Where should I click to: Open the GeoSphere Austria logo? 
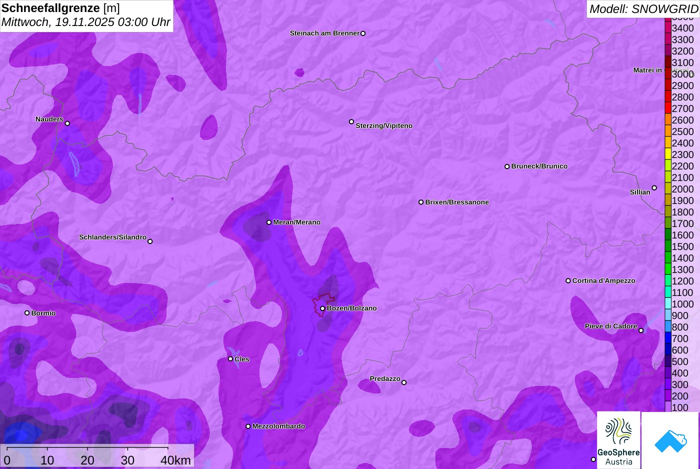click(x=618, y=440)
